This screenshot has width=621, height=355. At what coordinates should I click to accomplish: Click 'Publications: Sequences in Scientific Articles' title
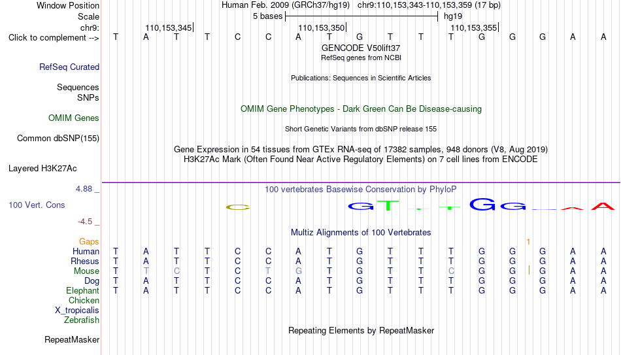coord(361,78)
